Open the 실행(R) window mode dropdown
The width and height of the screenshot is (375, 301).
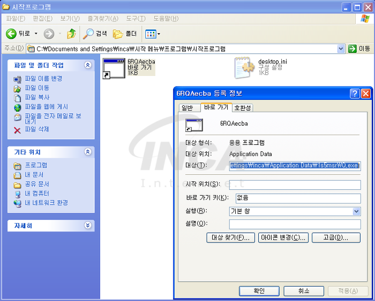click(x=356, y=211)
